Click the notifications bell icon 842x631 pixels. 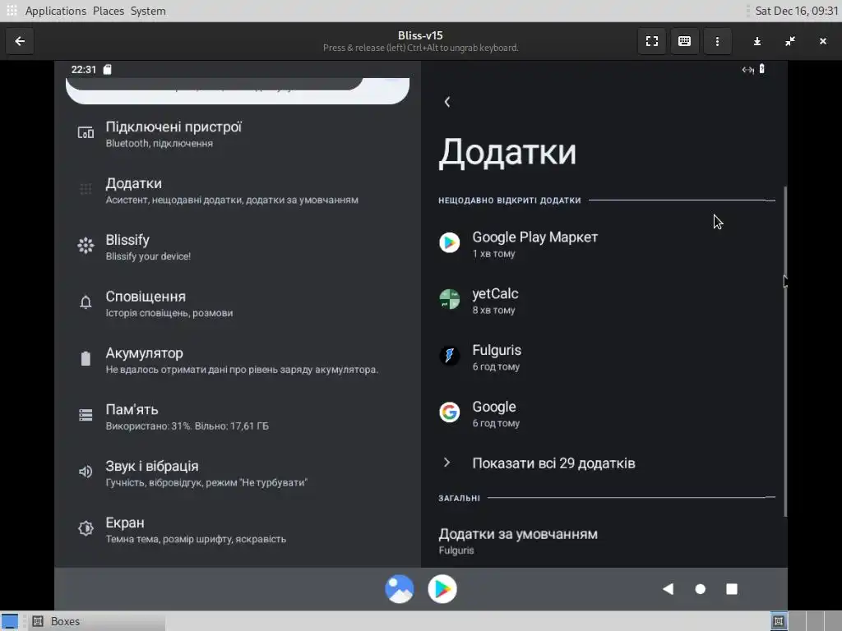pos(86,302)
